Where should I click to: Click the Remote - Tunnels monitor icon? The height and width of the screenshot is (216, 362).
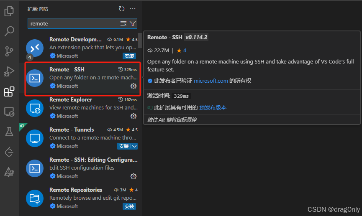pos(35,138)
